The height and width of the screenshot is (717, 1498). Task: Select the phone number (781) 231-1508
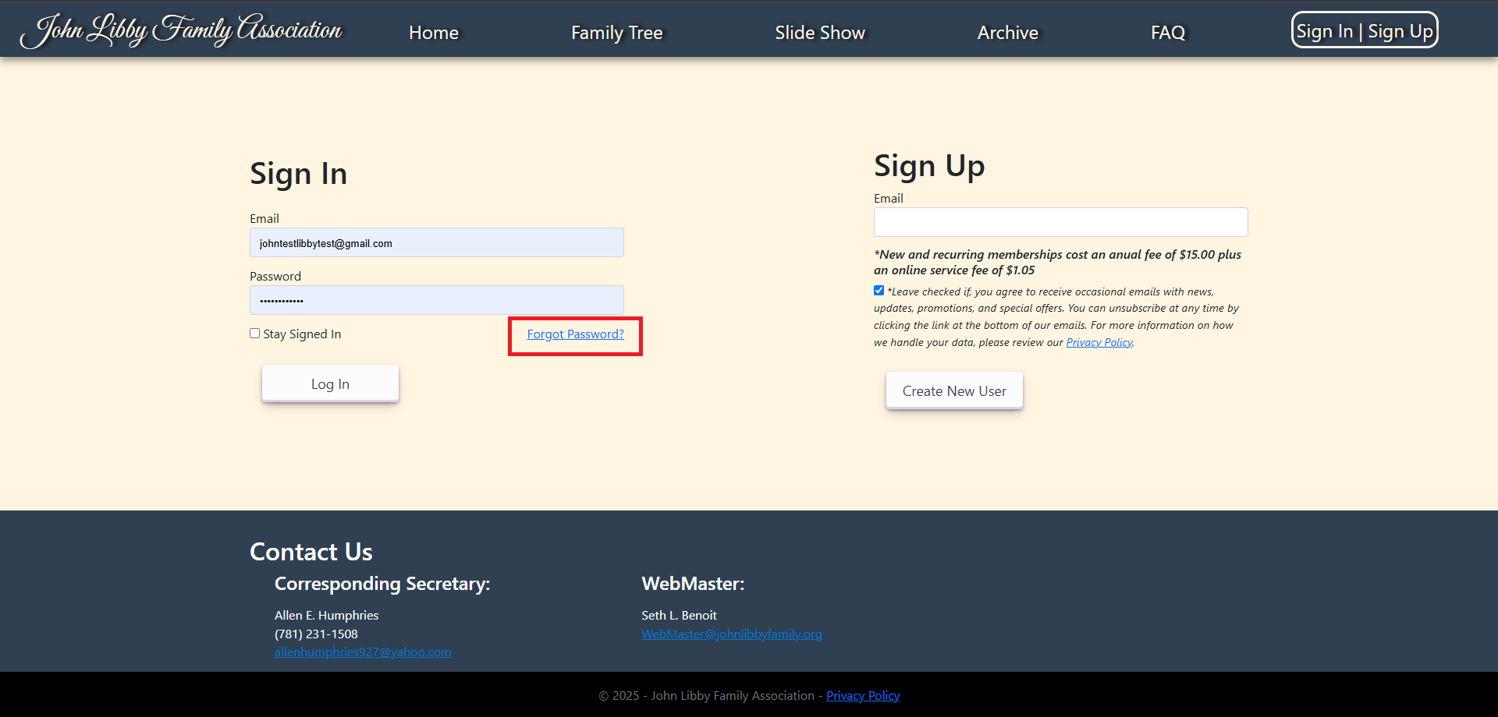316,634
